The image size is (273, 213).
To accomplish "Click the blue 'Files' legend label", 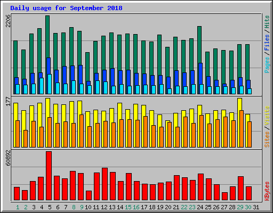I will pyautogui.click(x=267, y=43).
